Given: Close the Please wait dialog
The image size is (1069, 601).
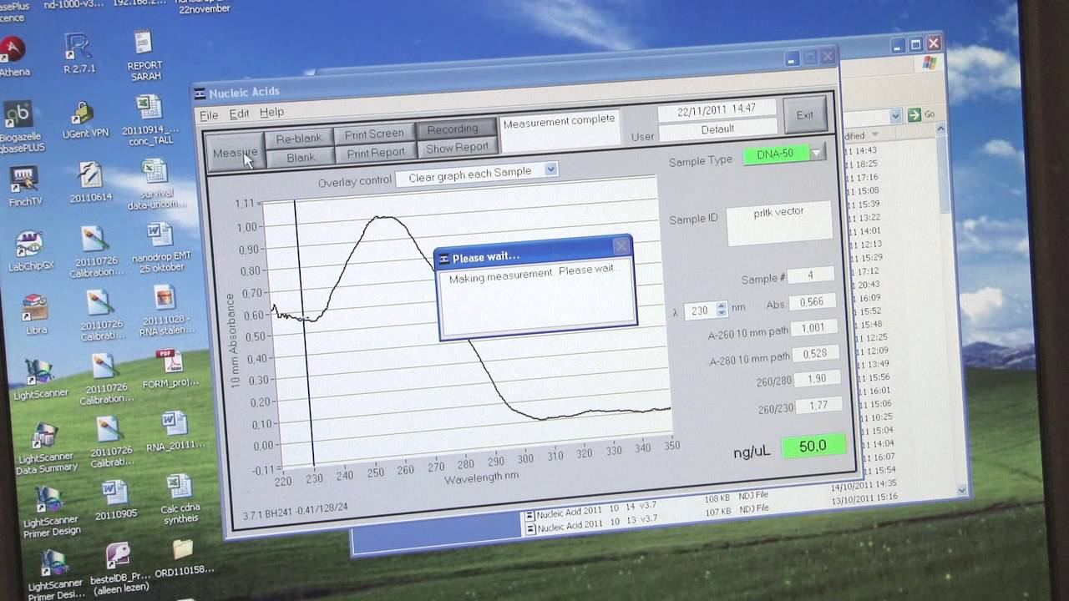Looking at the screenshot, I should 621,246.
